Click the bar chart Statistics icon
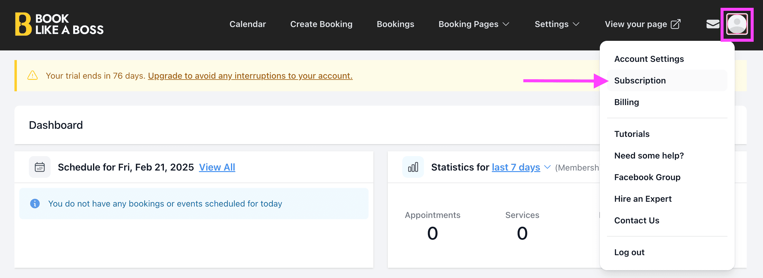 413,167
